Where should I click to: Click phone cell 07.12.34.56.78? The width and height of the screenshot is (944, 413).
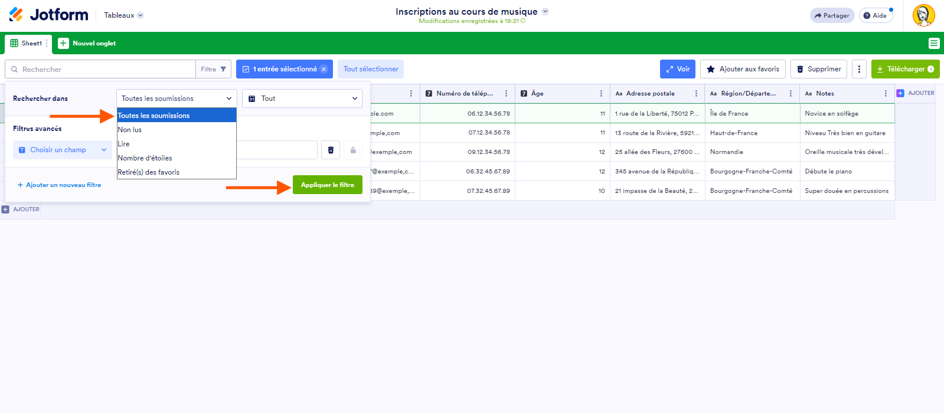468,133
